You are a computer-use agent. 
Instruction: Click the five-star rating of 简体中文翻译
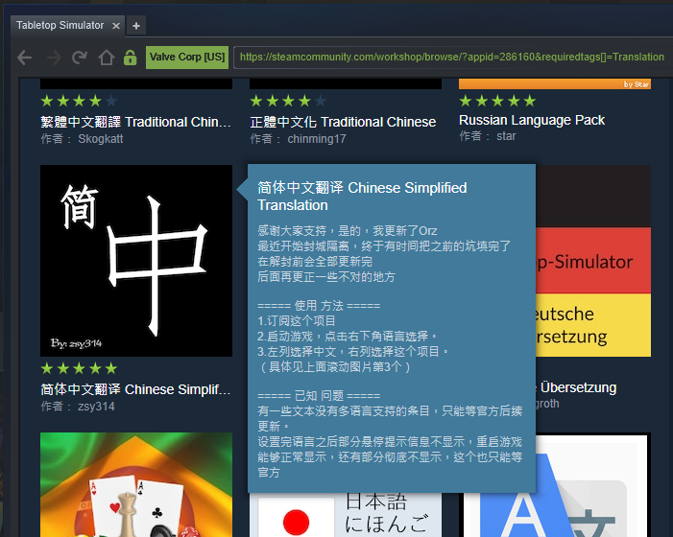coord(79,368)
